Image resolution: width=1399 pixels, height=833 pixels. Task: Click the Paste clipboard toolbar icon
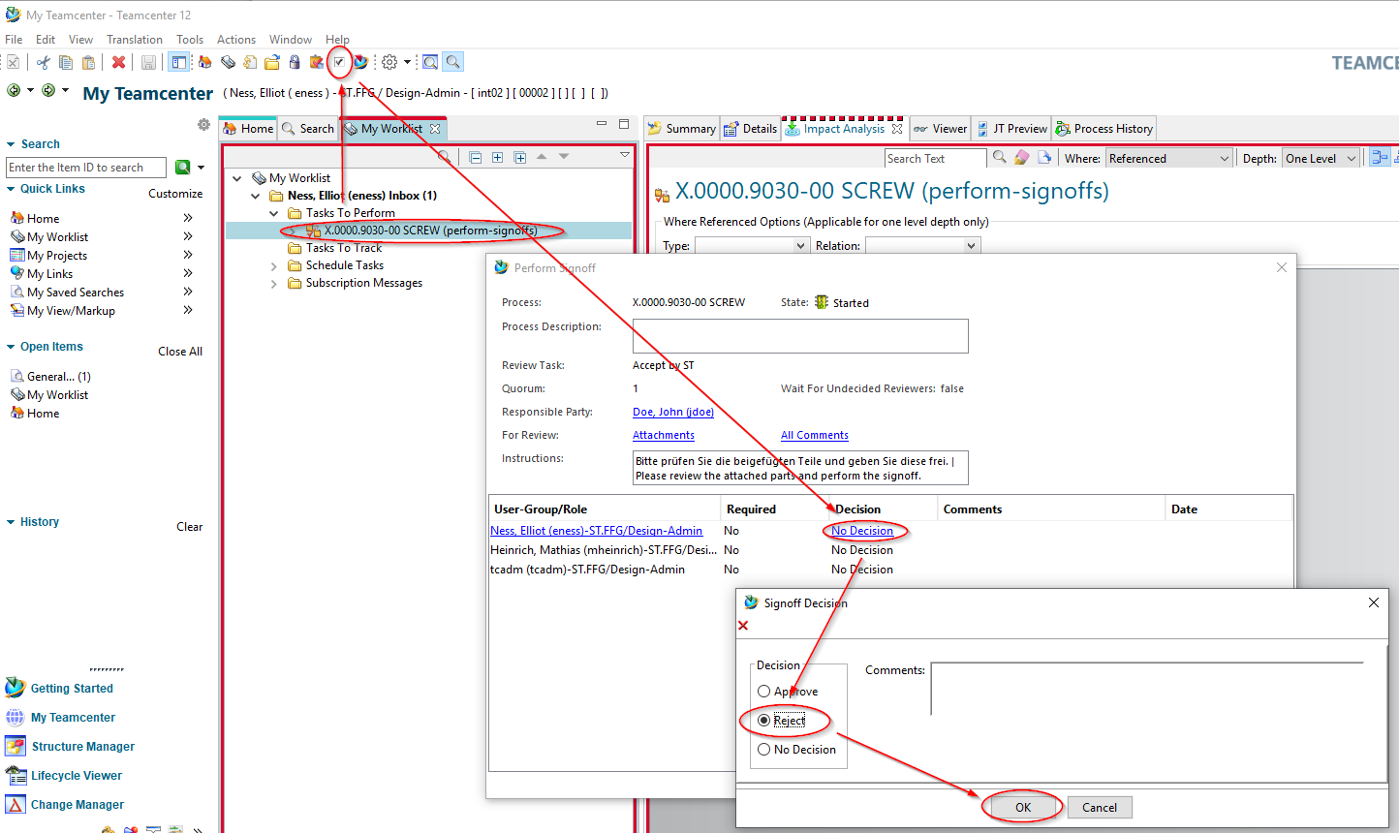88,62
